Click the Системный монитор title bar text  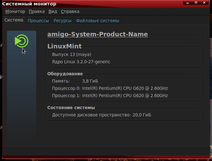[x=29, y=4]
